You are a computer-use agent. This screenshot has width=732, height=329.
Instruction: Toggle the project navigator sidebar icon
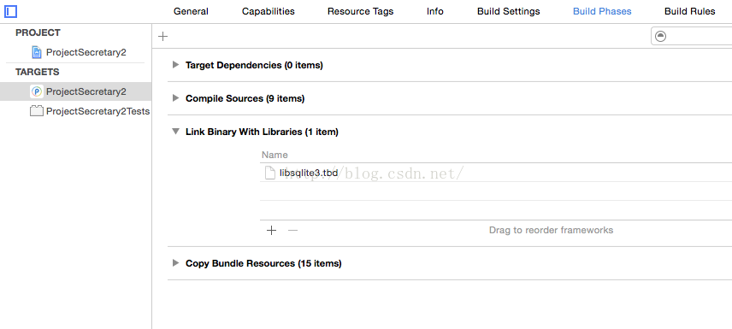[x=10, y=11]
